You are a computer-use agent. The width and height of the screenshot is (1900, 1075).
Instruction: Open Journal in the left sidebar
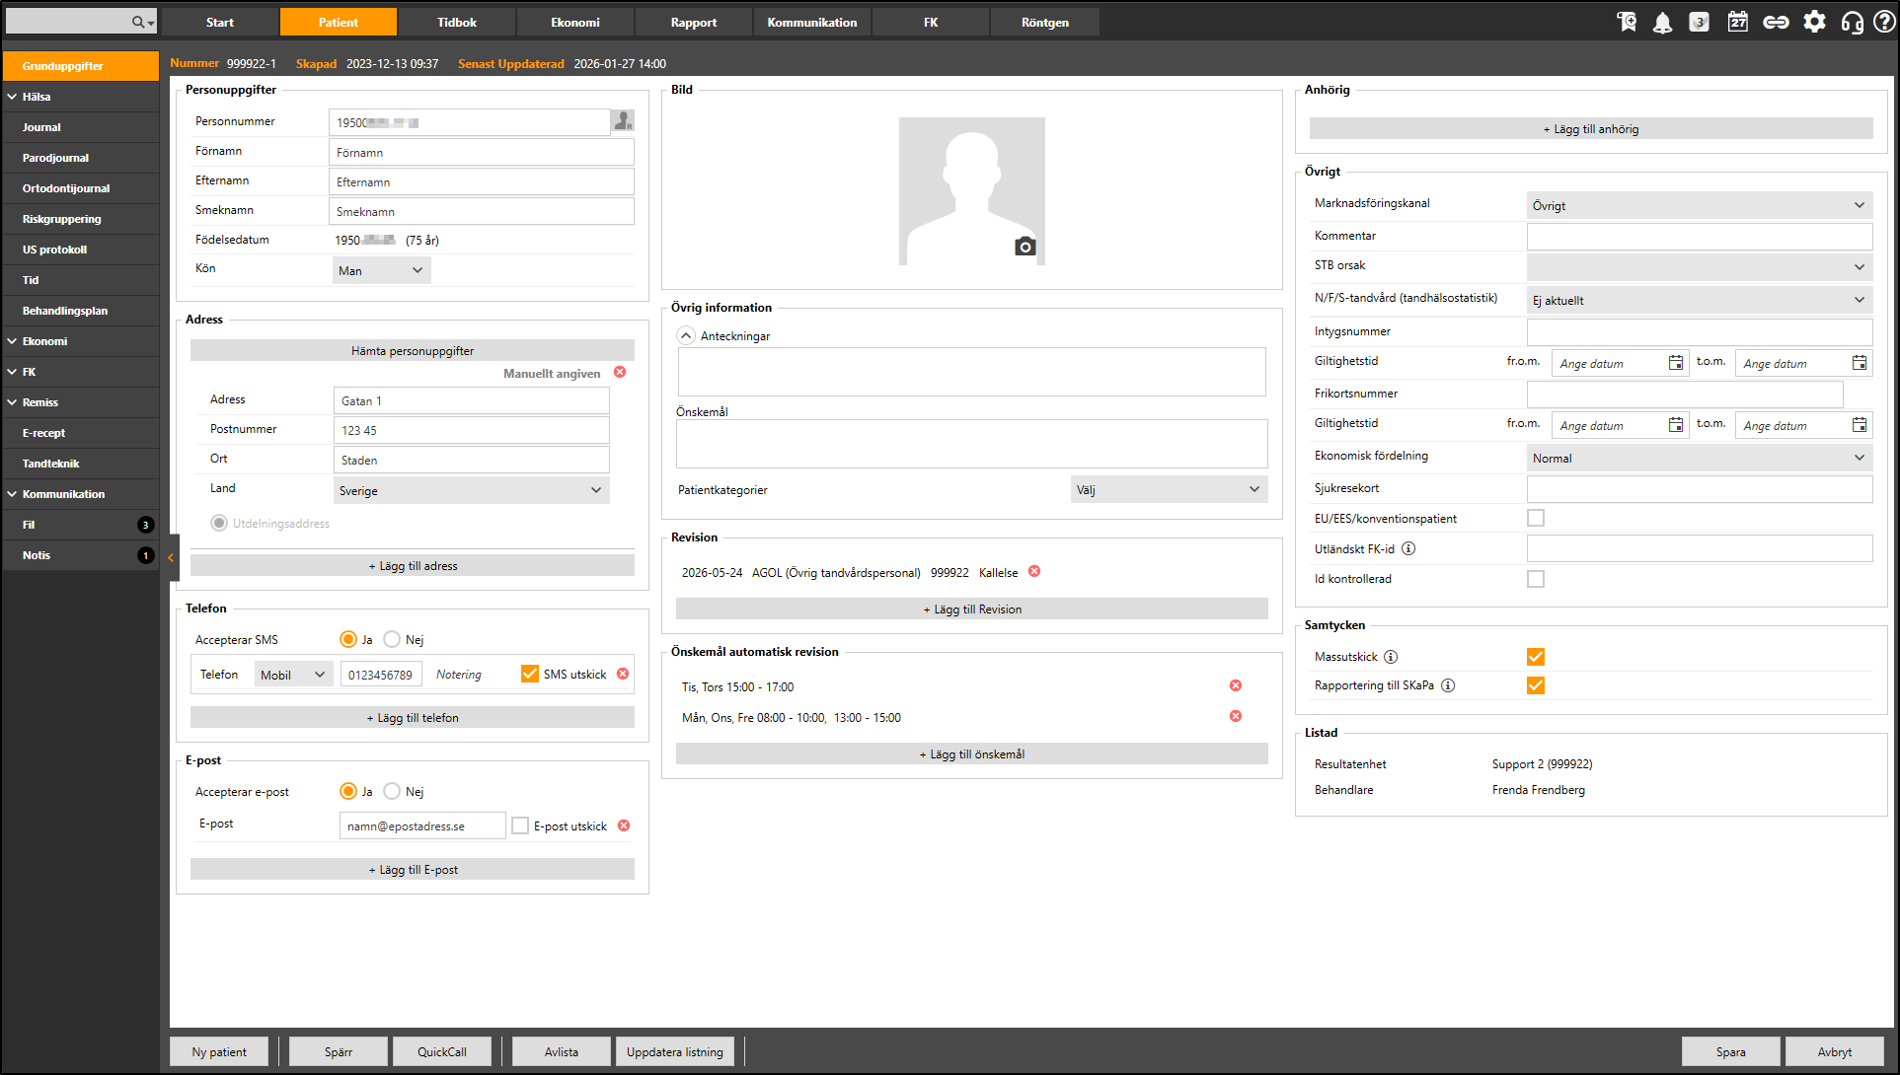tap(41, 127)
